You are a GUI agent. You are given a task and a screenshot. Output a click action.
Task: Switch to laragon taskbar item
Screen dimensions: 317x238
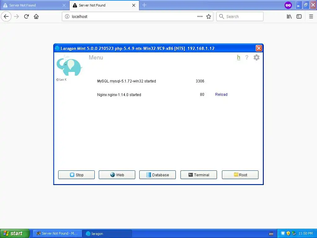pos(107,234)
